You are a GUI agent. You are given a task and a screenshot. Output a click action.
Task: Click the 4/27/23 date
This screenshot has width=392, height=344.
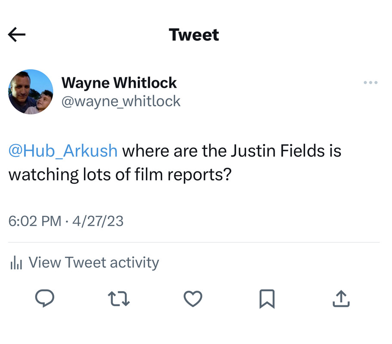coord(98,221)
